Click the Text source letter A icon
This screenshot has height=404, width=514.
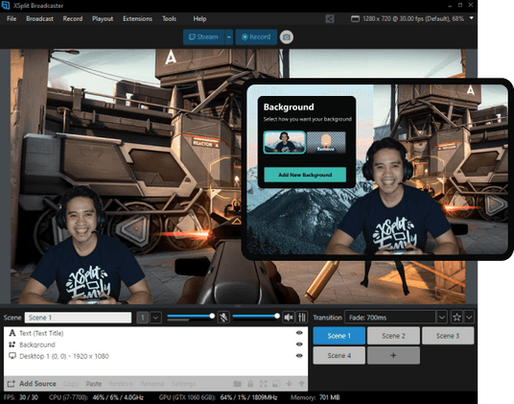12,333
